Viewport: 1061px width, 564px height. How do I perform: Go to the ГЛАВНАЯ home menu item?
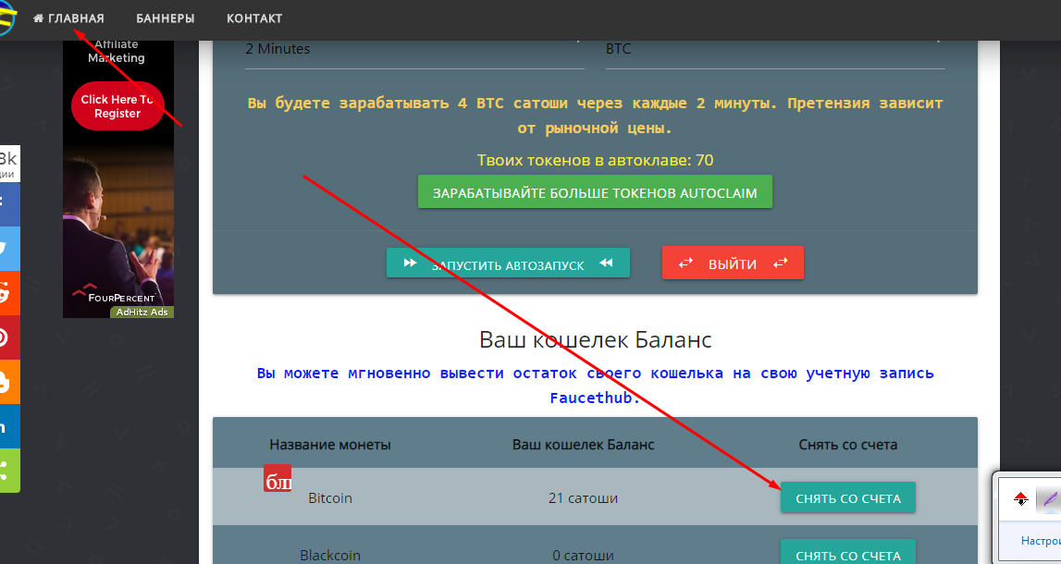(x=68, y=18)
